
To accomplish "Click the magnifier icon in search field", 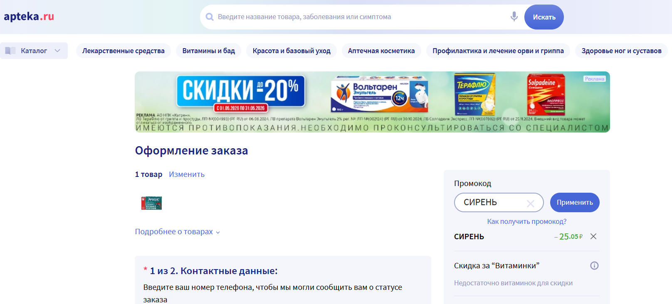I will 210,17.
